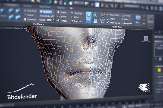Activate the Shift paint deform tool

pyautogui.click(x=89, y=18)
